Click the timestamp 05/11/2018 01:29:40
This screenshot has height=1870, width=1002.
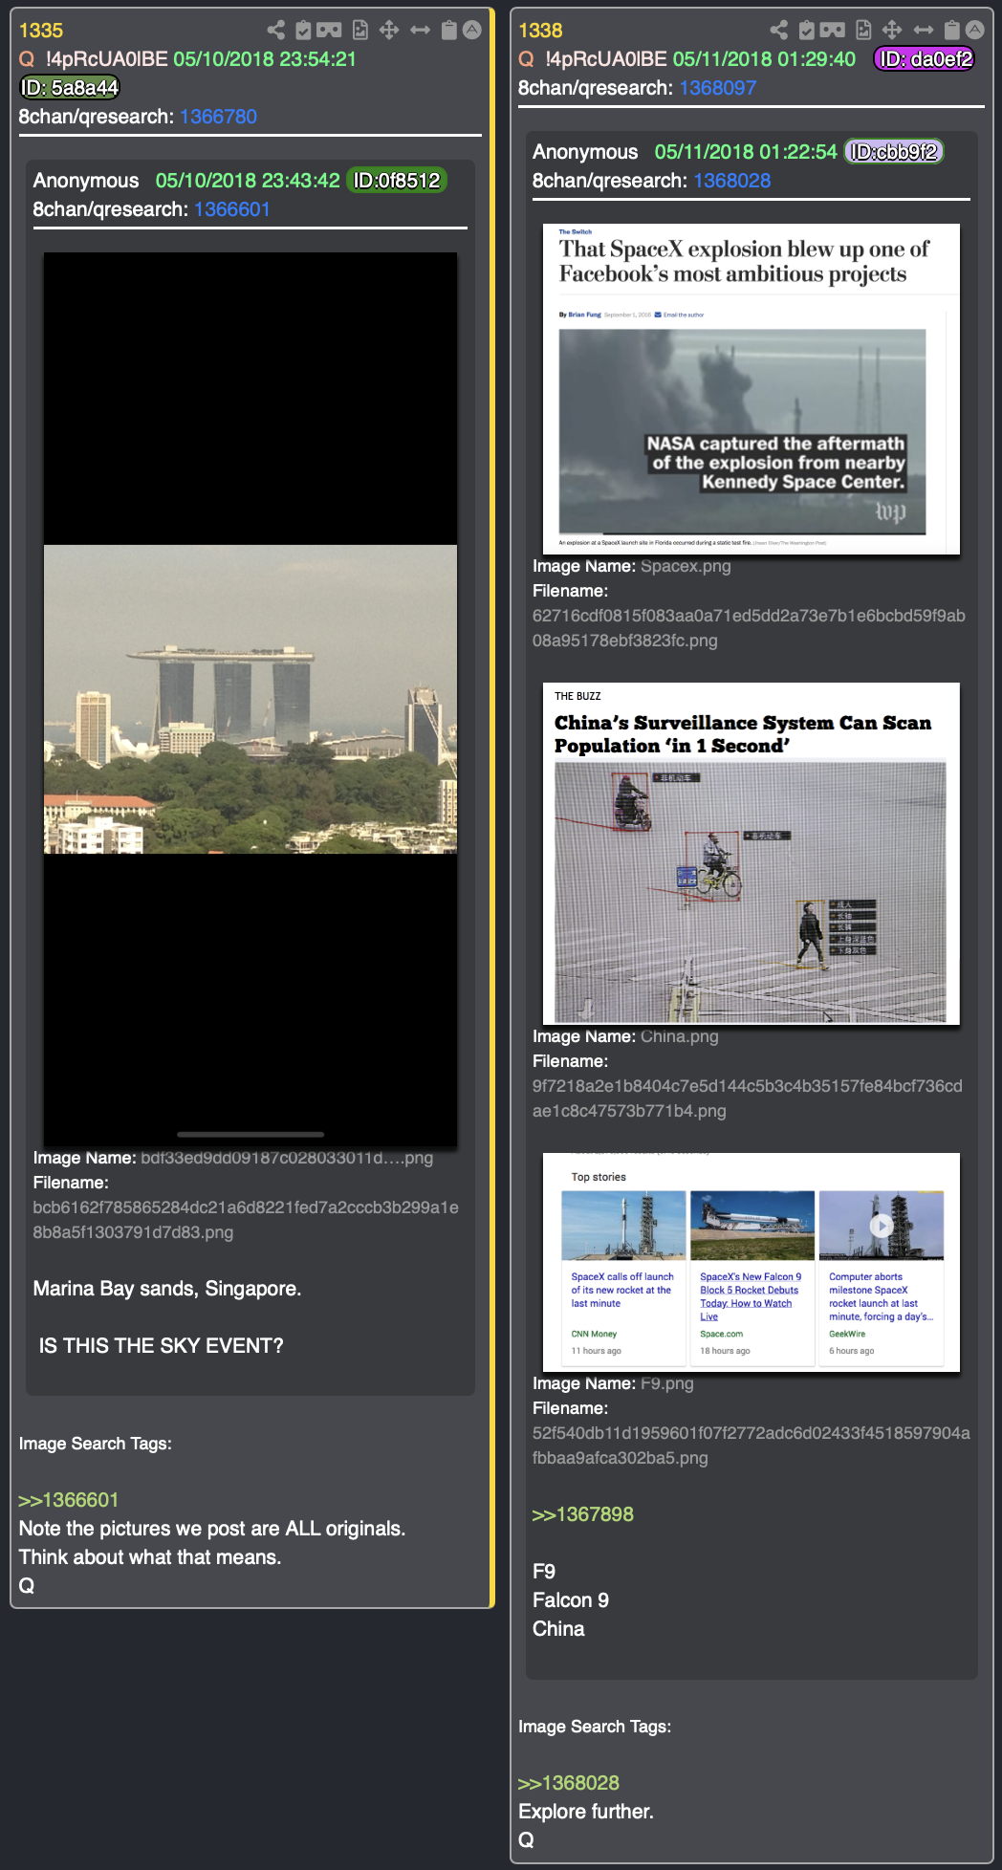coord(764,59)
